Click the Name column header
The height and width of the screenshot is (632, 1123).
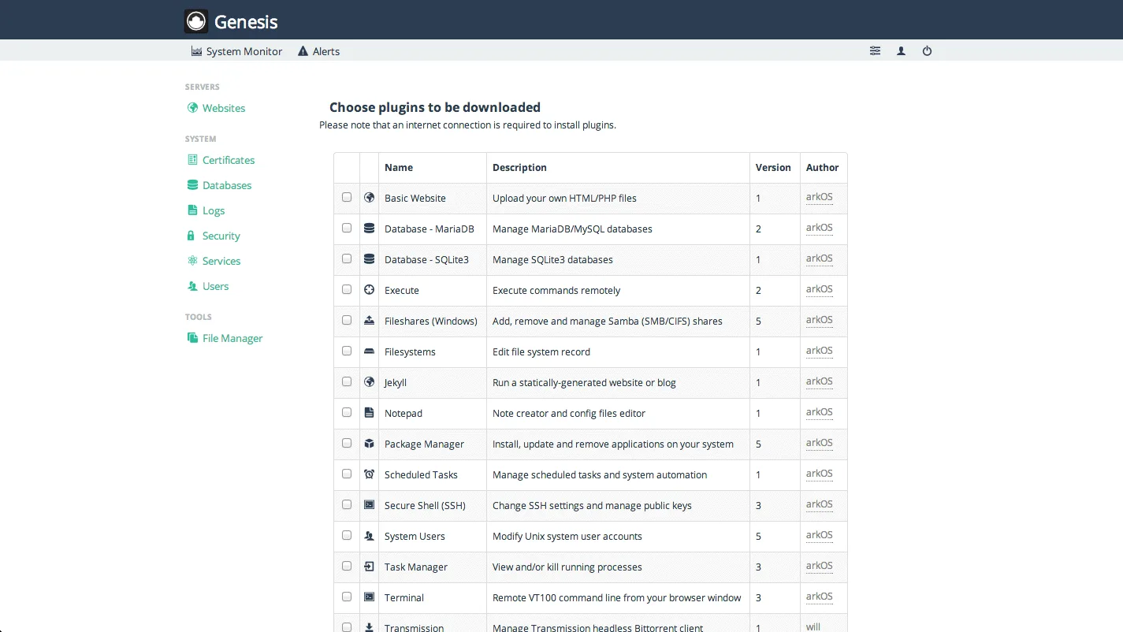398,167
